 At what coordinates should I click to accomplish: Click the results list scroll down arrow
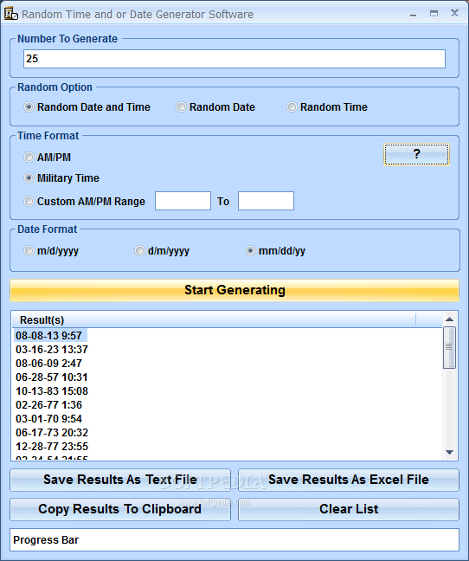point(450,452)
